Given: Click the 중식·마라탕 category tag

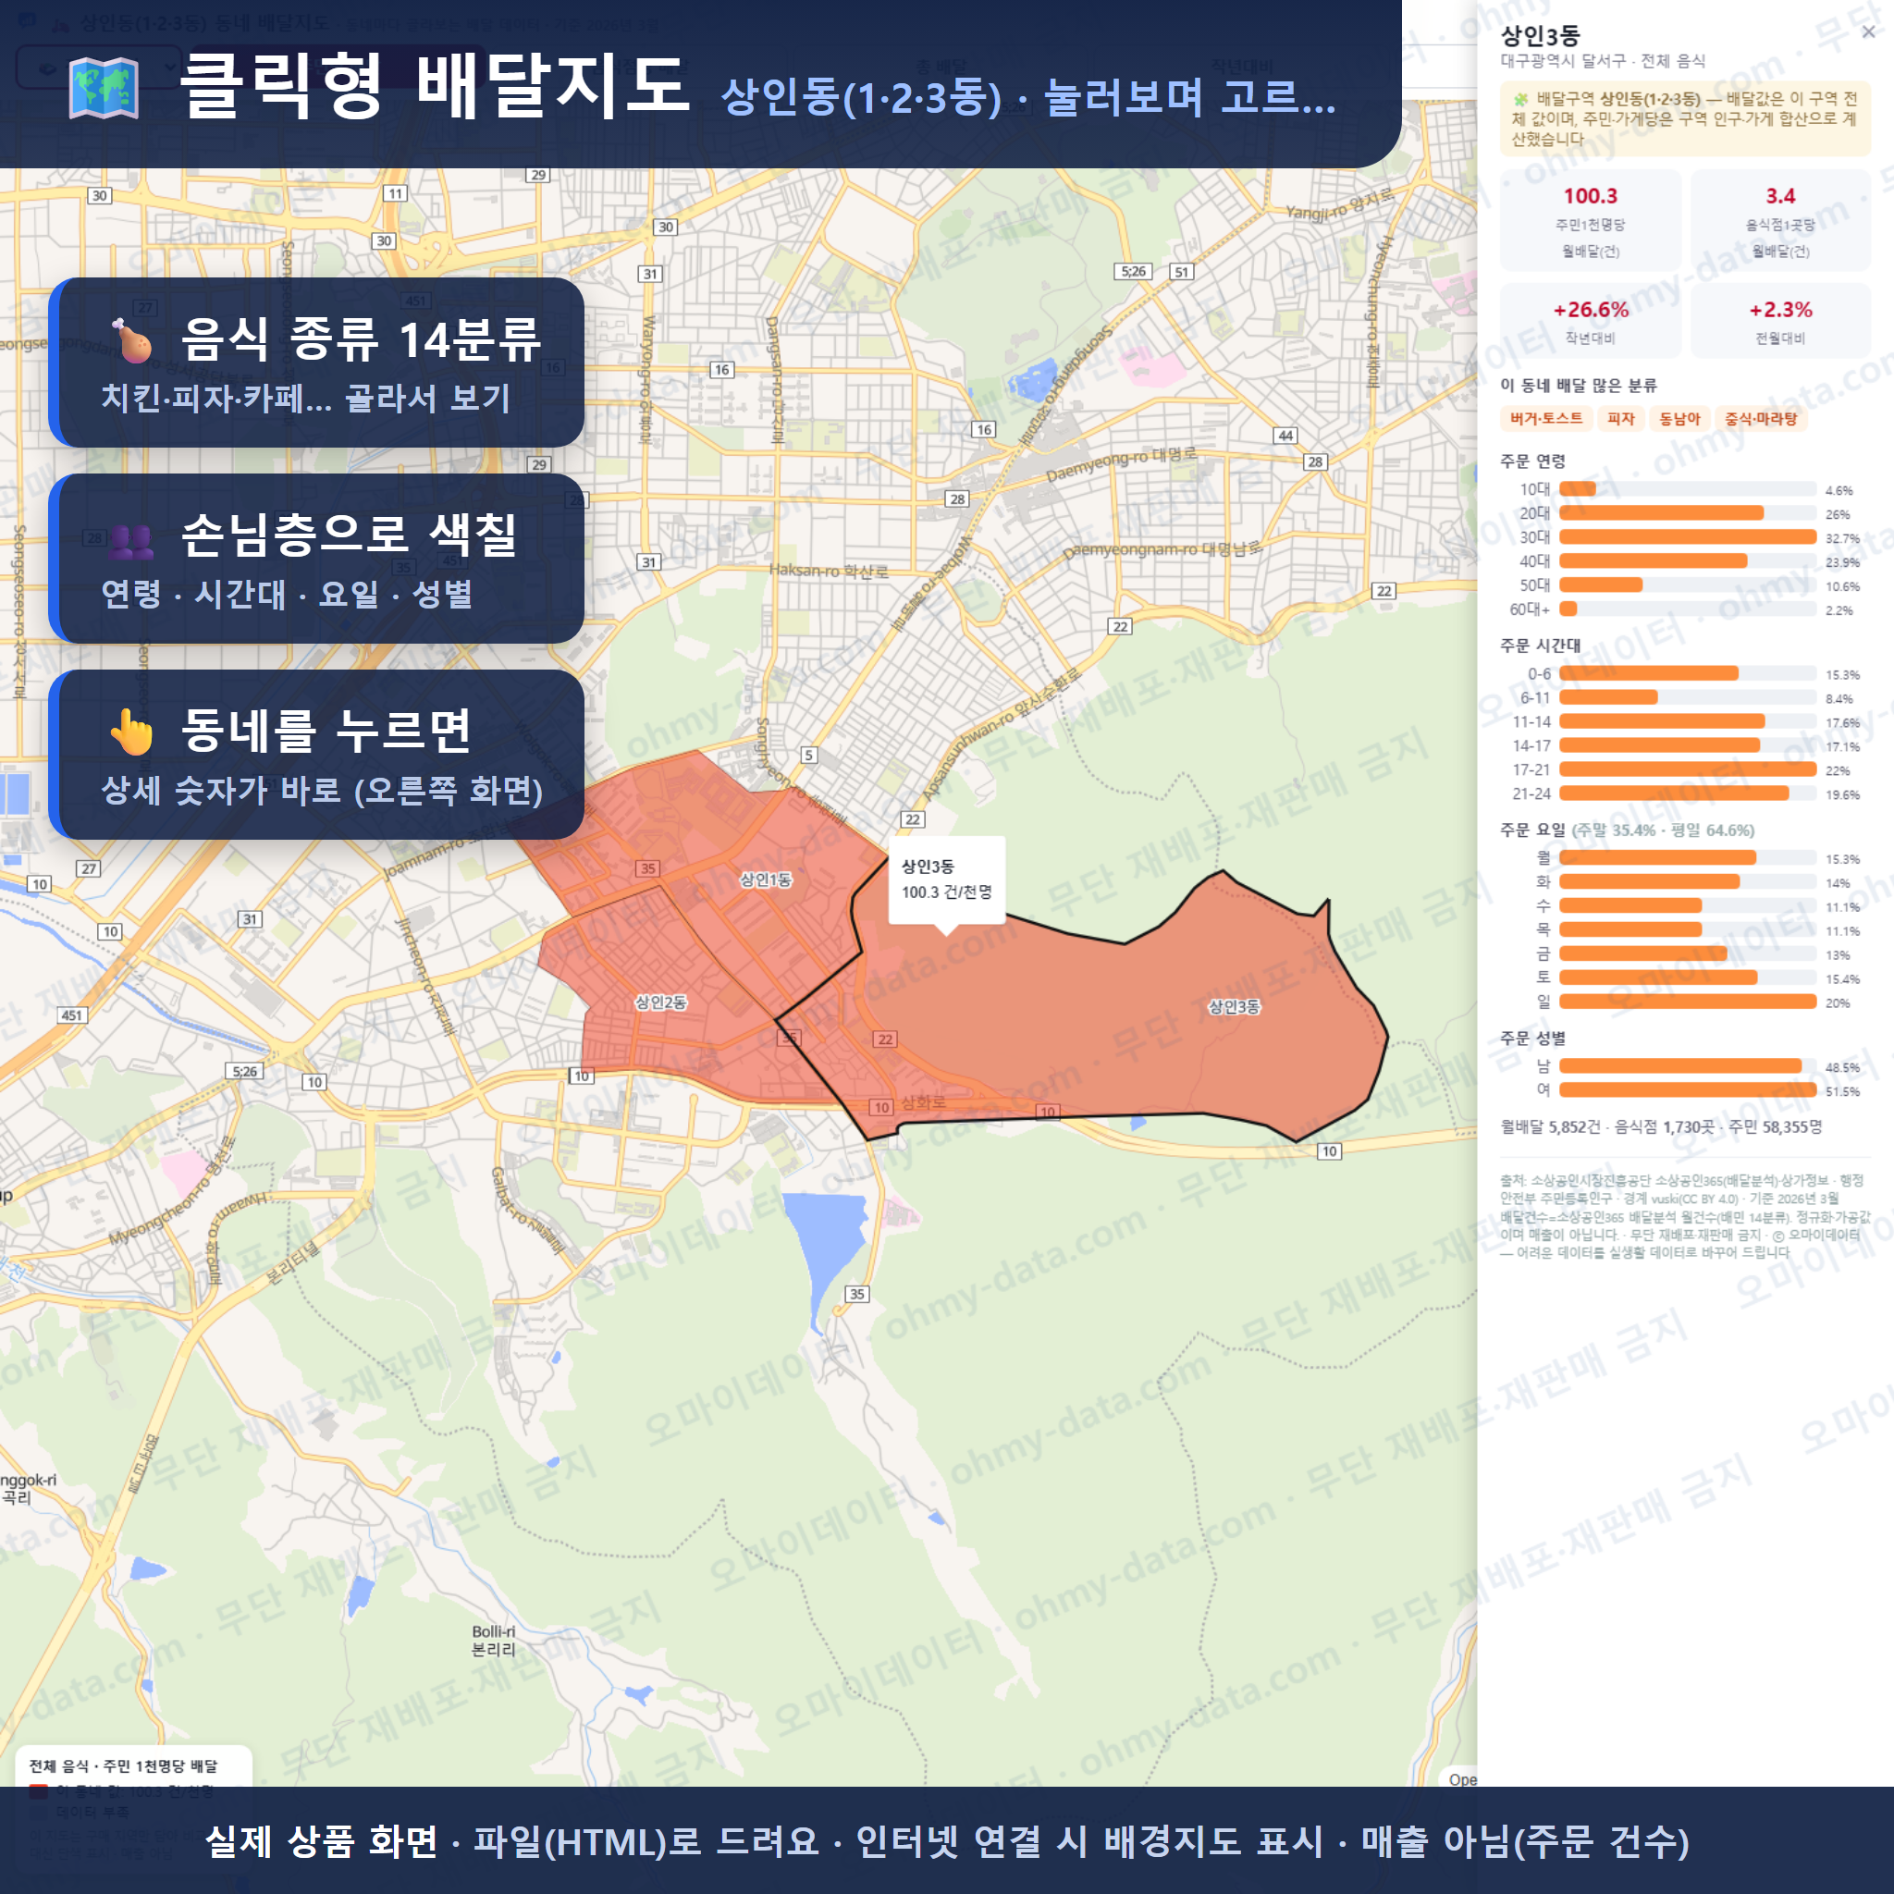Looking at the screenshot, I should click(x=1761, y=419).
